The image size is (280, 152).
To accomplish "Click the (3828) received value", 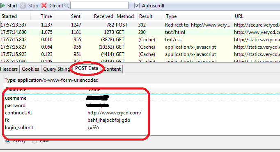I will 108,40.
